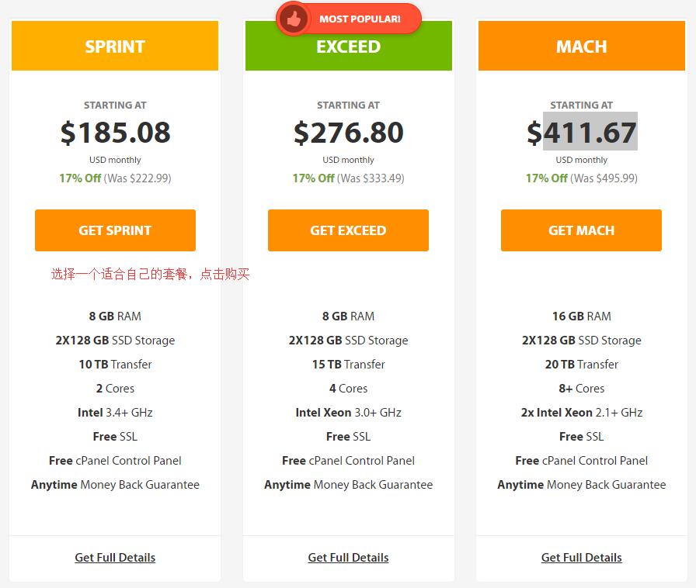The width and height of the screenshot is (696, 588).
Task: Open Get Full Details for Exceed plan
Action: (348, 558)
